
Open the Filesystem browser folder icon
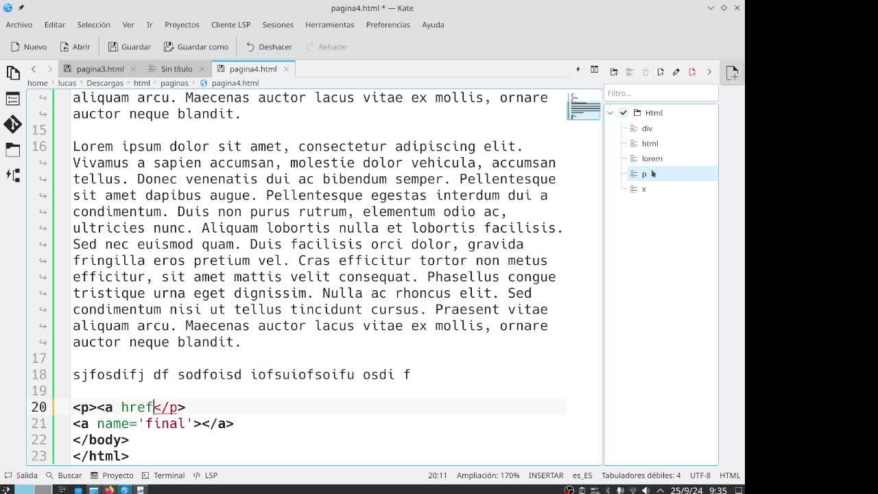tap(13, 150)
